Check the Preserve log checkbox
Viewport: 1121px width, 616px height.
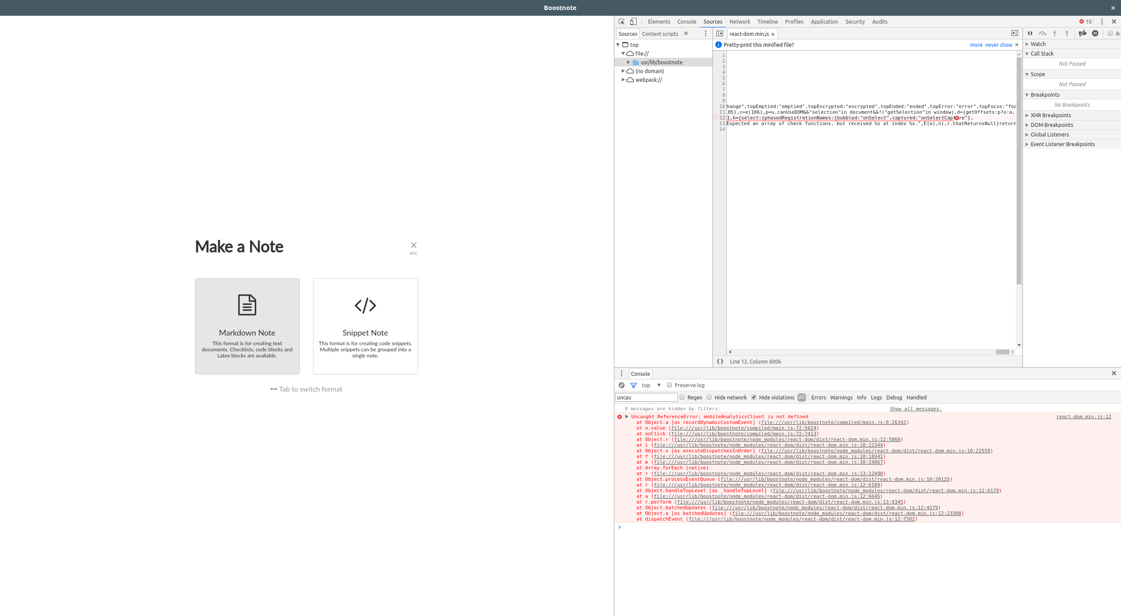[669, 385]
